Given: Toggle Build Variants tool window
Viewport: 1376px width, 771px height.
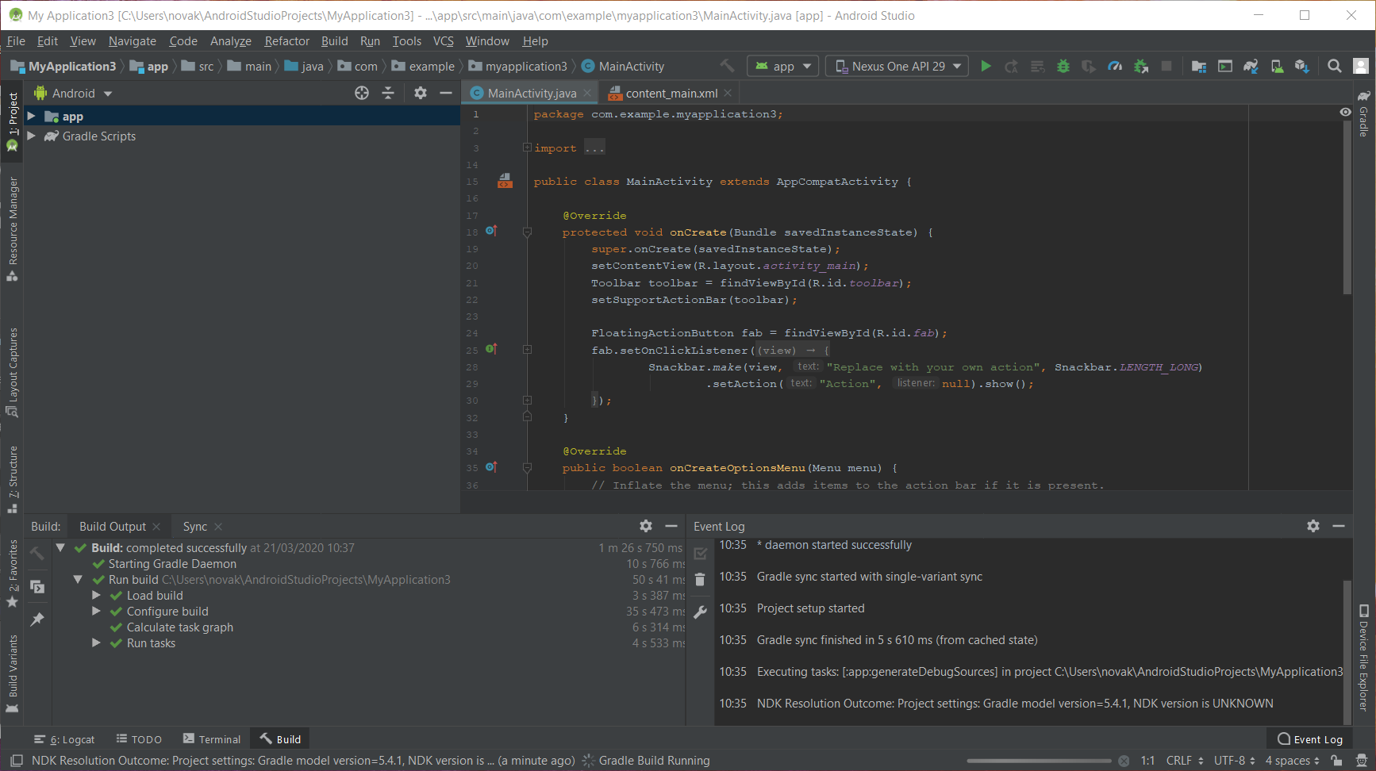Looking at the screenshot, I should [13, 674].
